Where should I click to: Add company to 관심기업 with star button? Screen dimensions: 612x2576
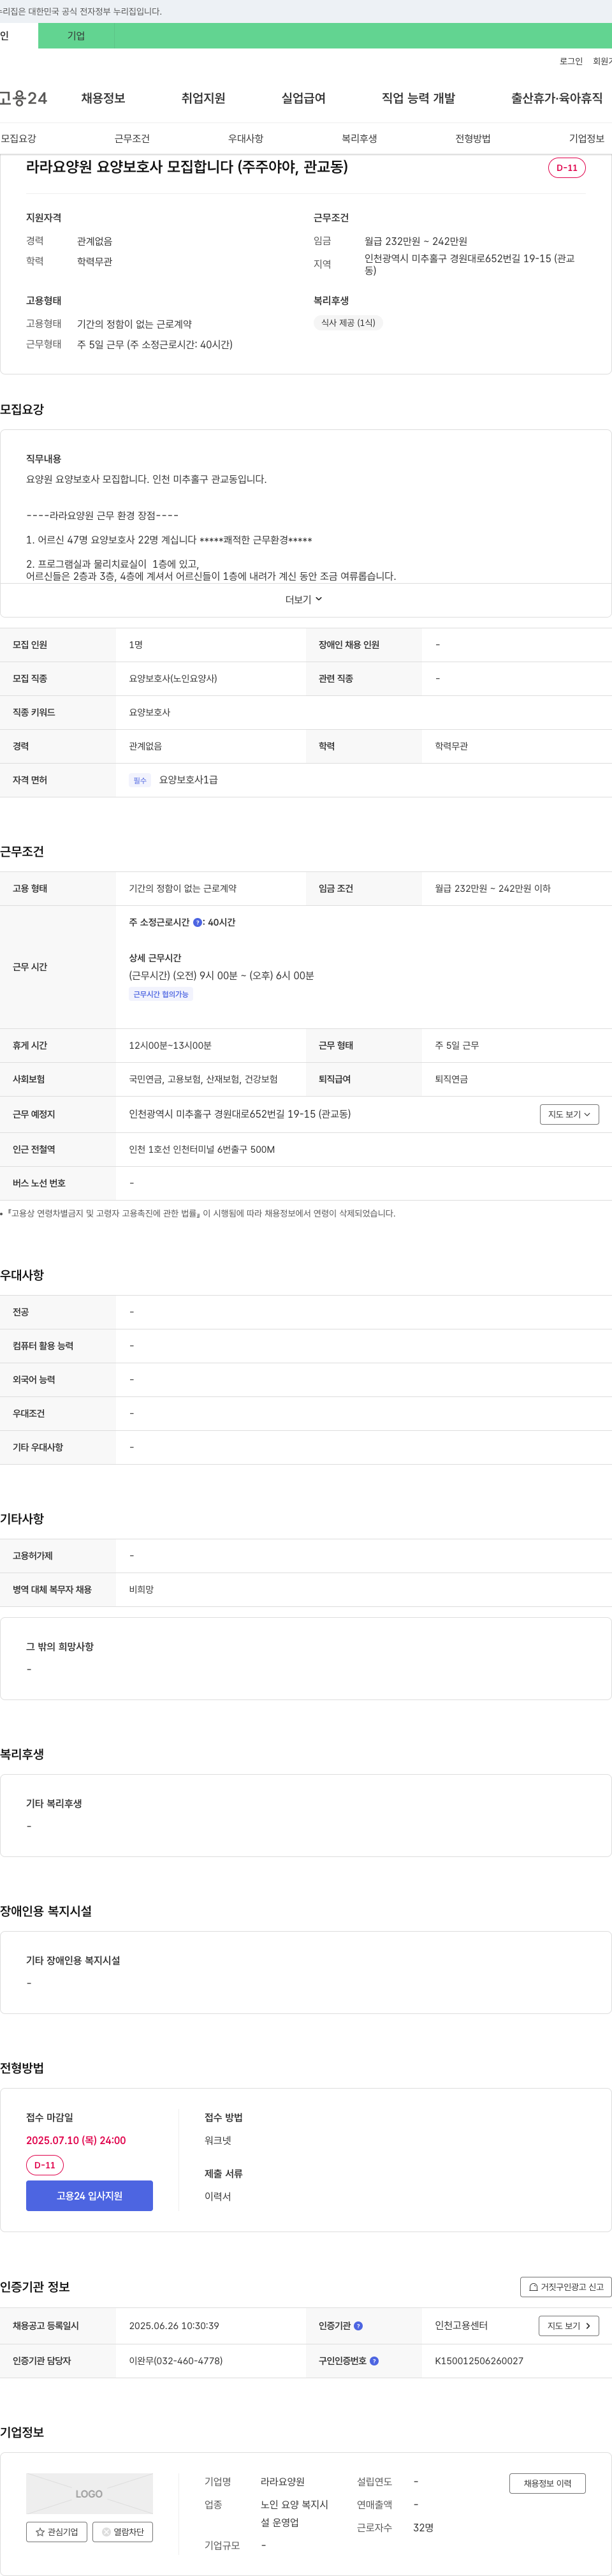click(x=56, y=2532)
